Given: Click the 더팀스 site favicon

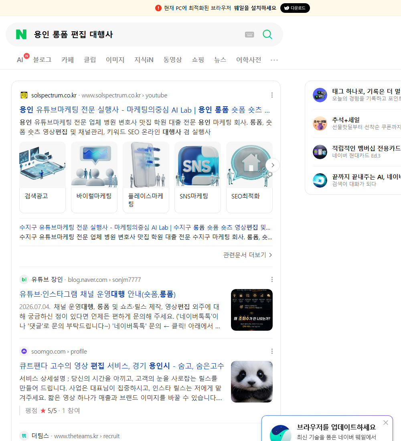Looking at the screenshot, I should pyautogui.click(x=24, y=436).
